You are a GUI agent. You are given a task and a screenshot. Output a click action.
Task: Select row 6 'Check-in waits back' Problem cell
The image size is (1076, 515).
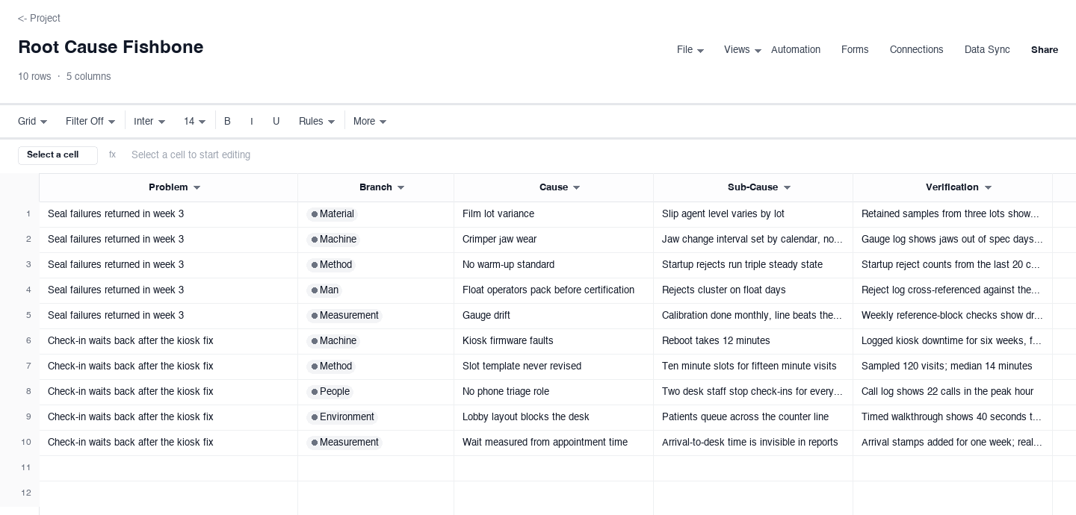169,341
